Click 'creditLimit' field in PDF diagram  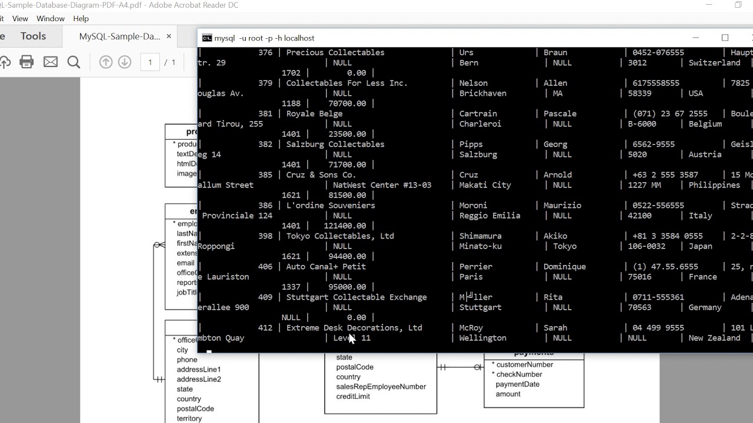tap(353, 397)
